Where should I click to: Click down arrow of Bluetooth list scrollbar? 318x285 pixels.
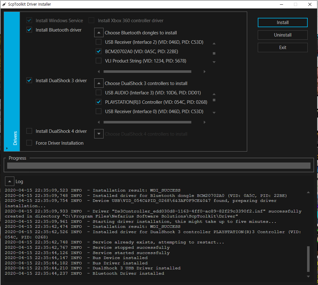pyautogui.click(x=214, y=62)
